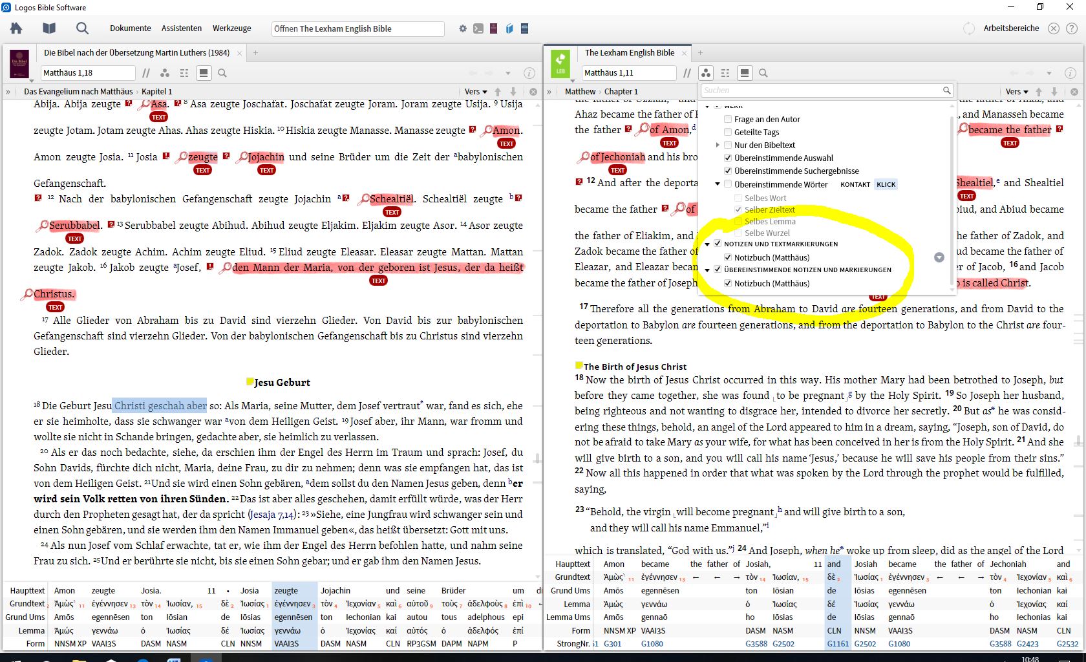Open the round options dropdown beside Notizbuch
The width and height of the screenshot is (1086, 662).
(939, 257)
